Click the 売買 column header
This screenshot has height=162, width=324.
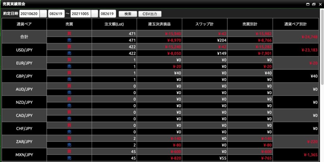(69, 24)
